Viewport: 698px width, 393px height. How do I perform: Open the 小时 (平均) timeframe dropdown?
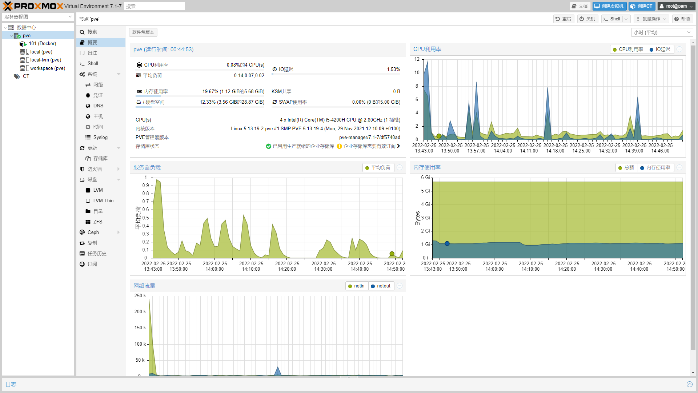(x=662, y=33)
